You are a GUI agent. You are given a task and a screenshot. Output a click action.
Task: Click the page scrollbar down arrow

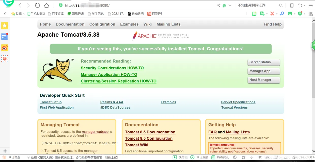click(x=313, y=151)
